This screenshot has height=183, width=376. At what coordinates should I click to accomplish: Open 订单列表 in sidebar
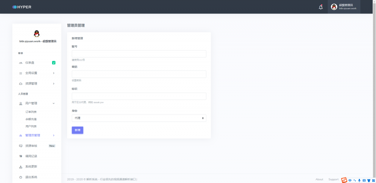tap(31, 112)
